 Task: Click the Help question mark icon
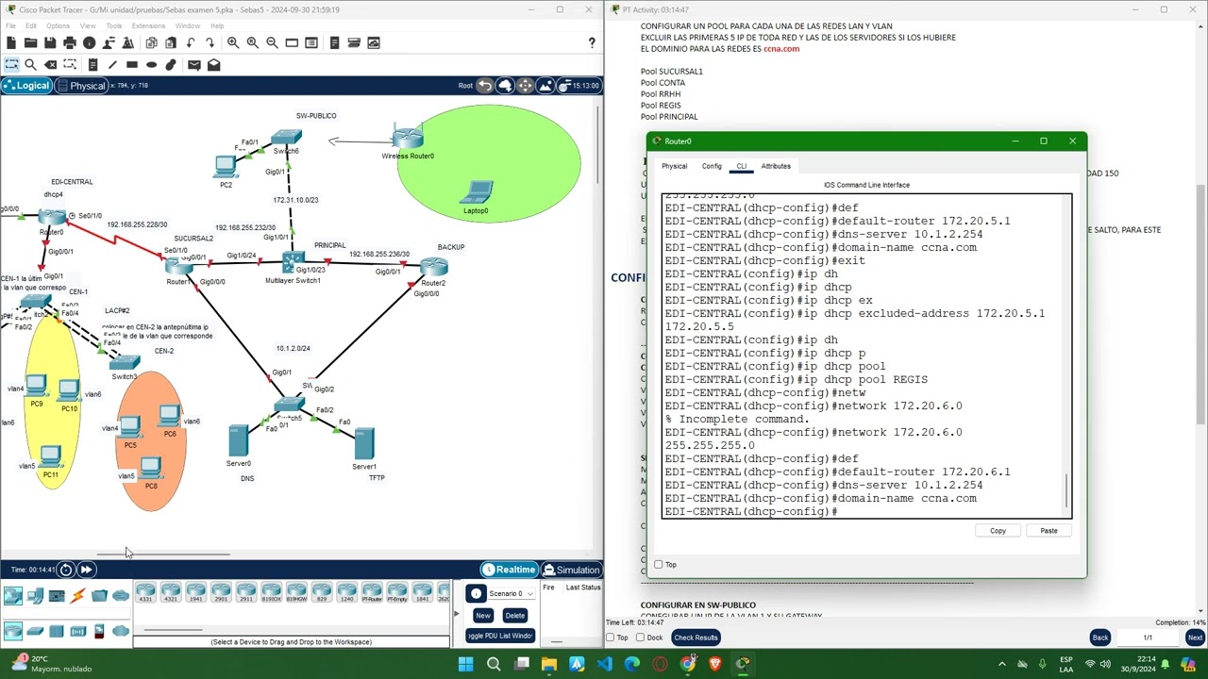[x=592, y=42]
